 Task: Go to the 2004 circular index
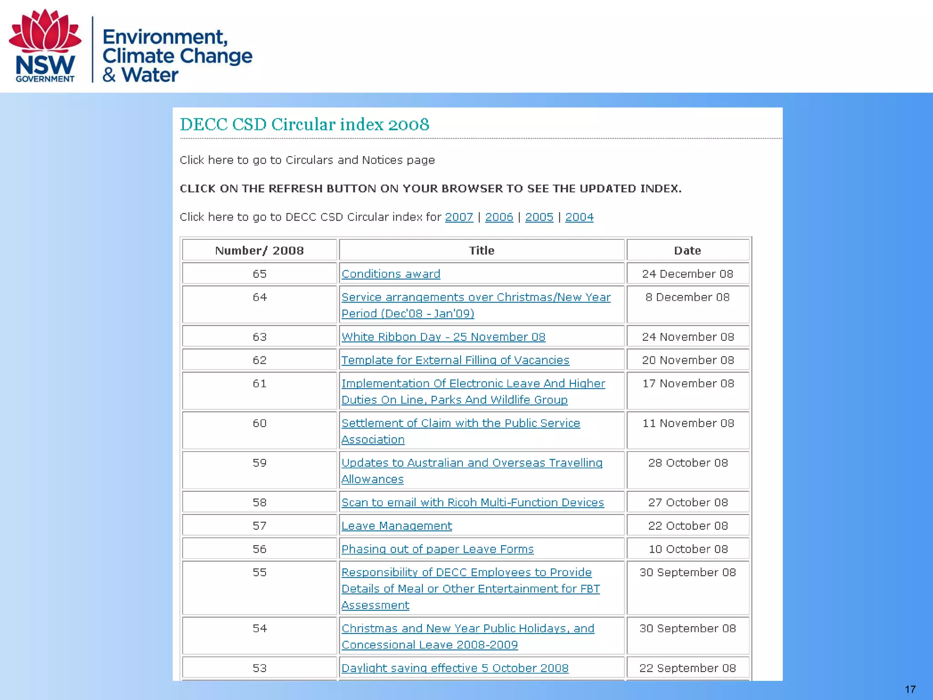pos(579,217)
